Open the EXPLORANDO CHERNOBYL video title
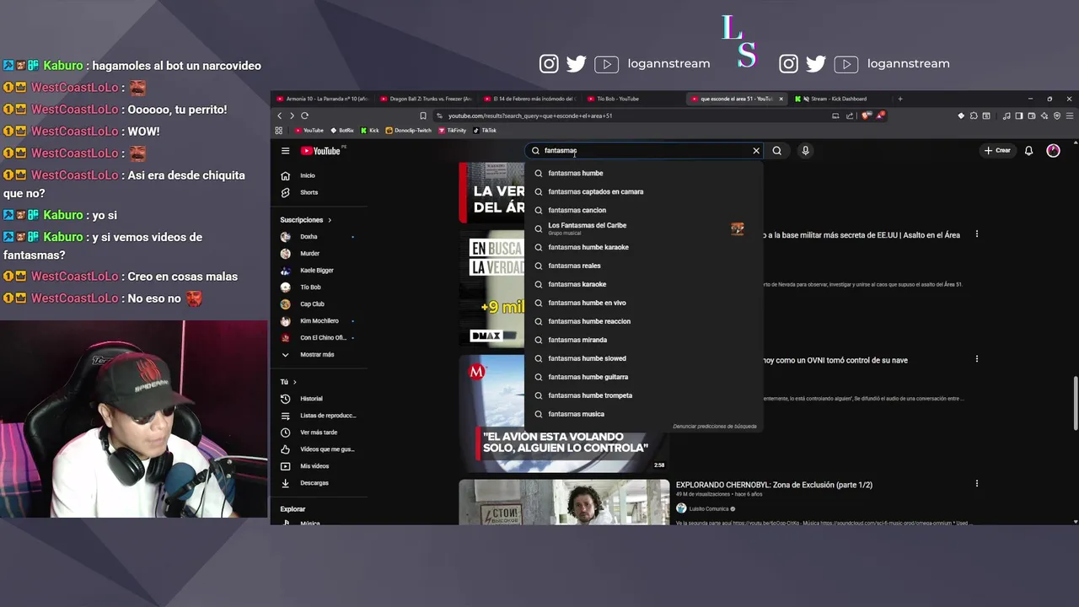 pos(774,485)
